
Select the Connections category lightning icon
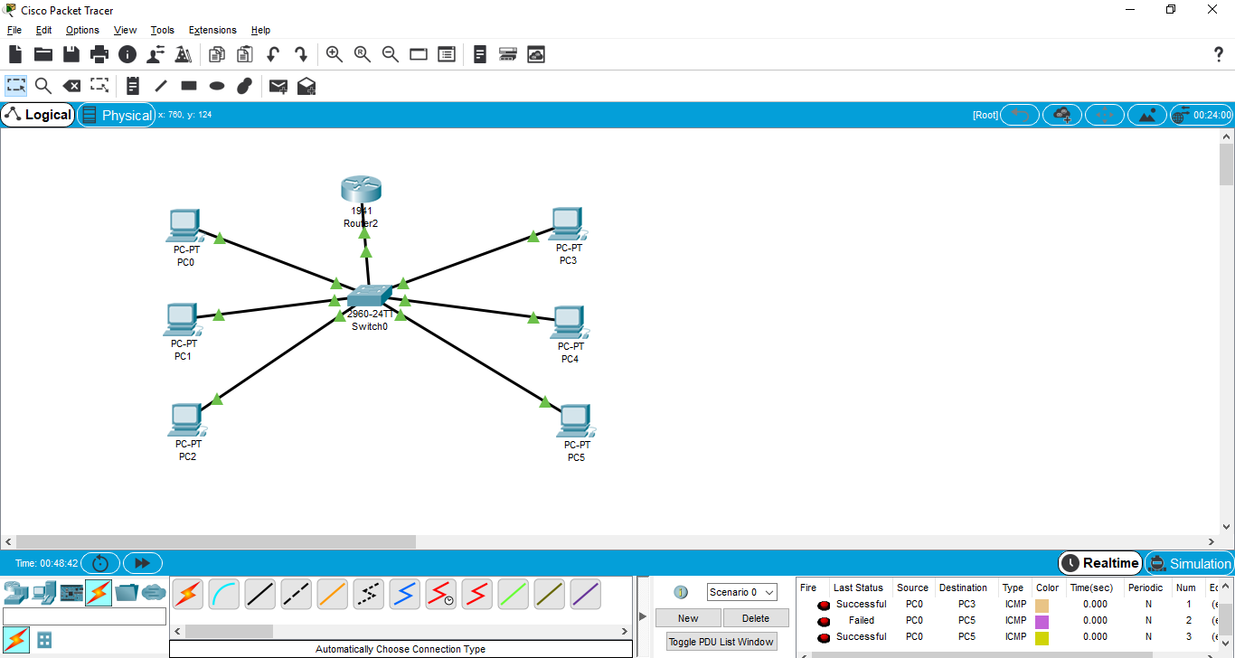[x=99, y=593]
